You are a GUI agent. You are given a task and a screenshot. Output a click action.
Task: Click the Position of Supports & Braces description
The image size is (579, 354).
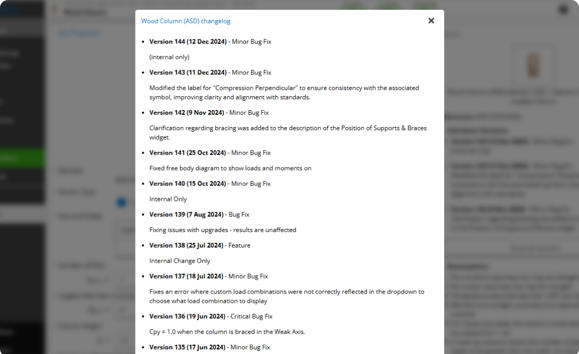click(288, 132)
